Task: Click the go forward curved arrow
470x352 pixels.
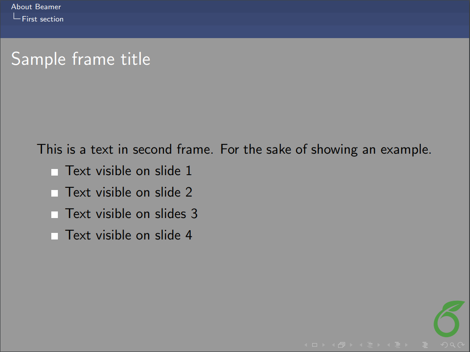Action: click(x=461, y=345)
